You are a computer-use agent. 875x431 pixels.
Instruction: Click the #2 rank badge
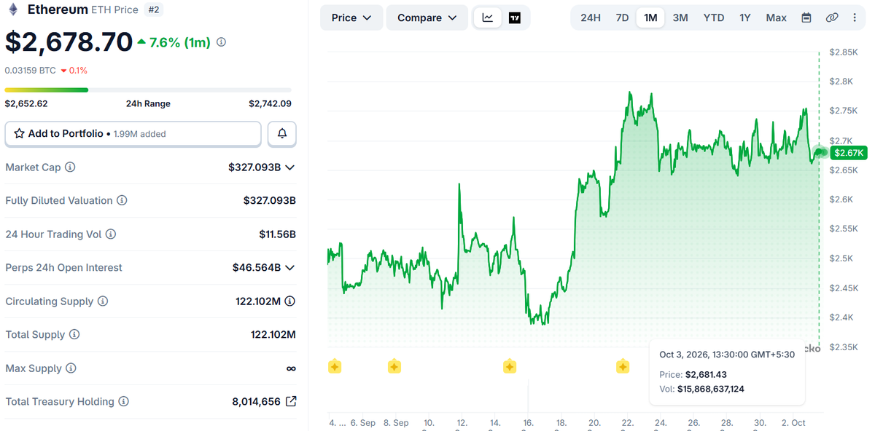153,9
